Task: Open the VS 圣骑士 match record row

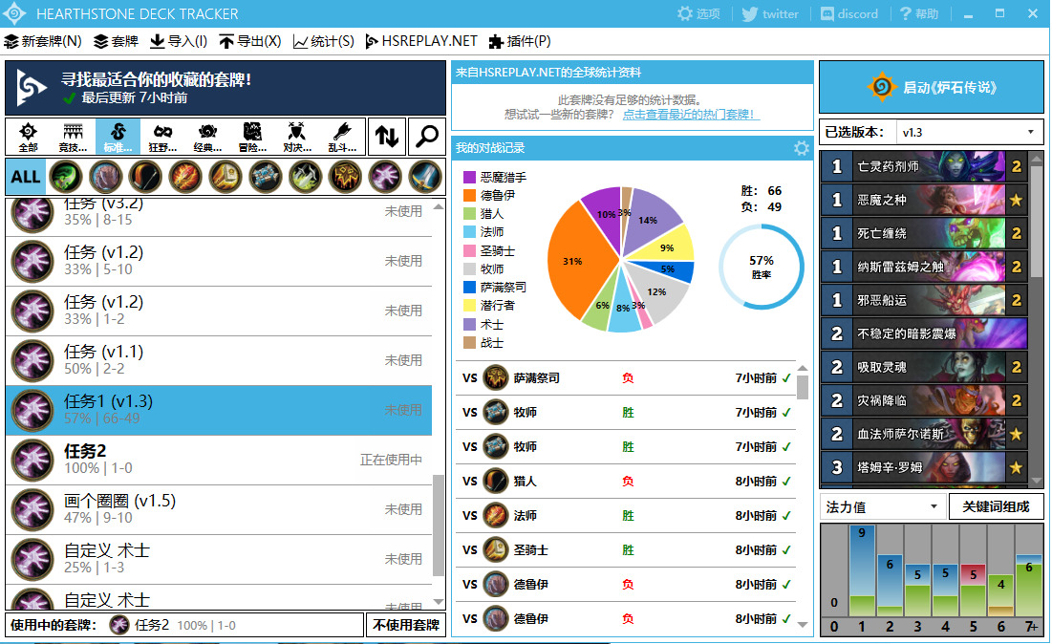Action: click(625, 550)
